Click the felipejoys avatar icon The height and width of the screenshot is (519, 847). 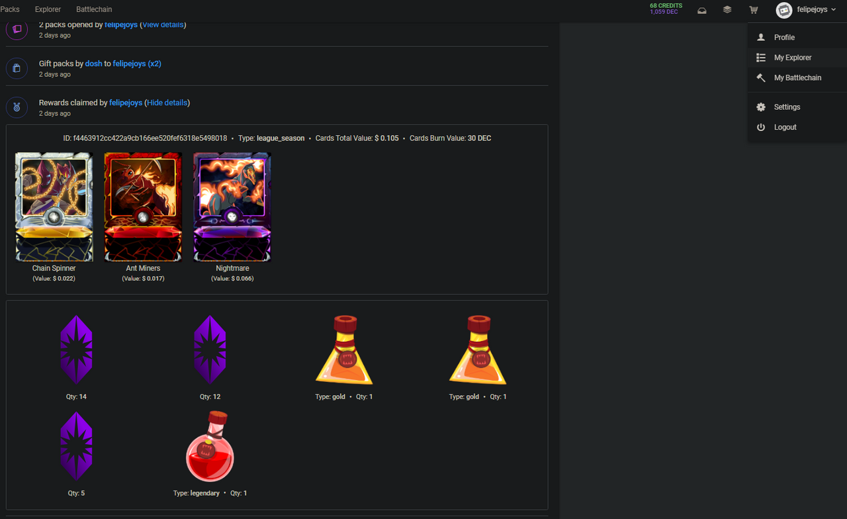pos(784,10)
